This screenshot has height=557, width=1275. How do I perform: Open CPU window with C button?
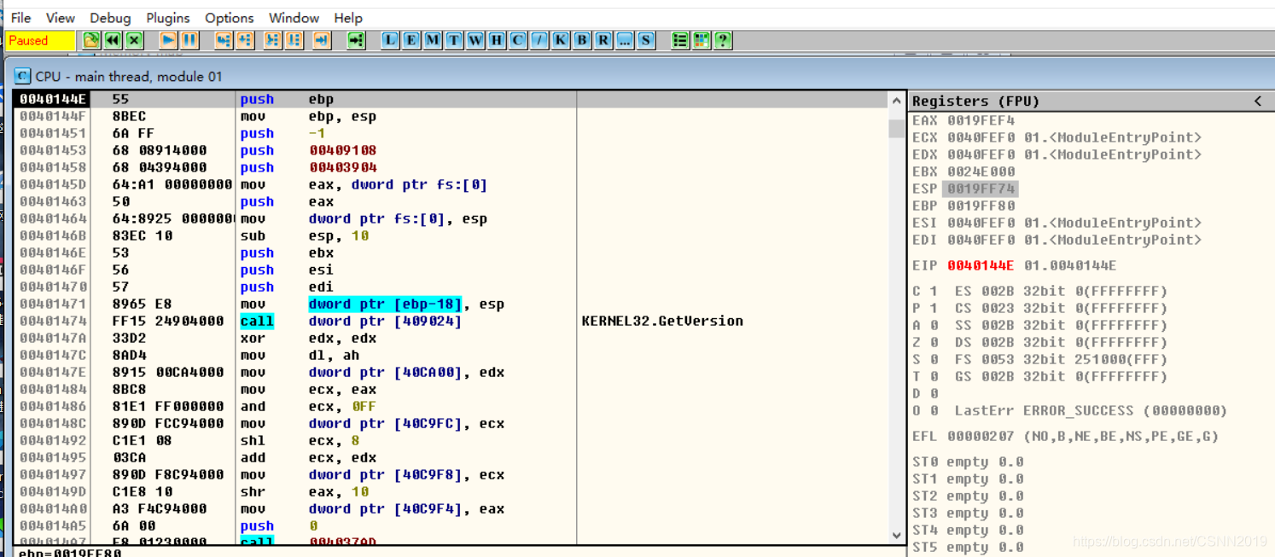click(519, 40)
